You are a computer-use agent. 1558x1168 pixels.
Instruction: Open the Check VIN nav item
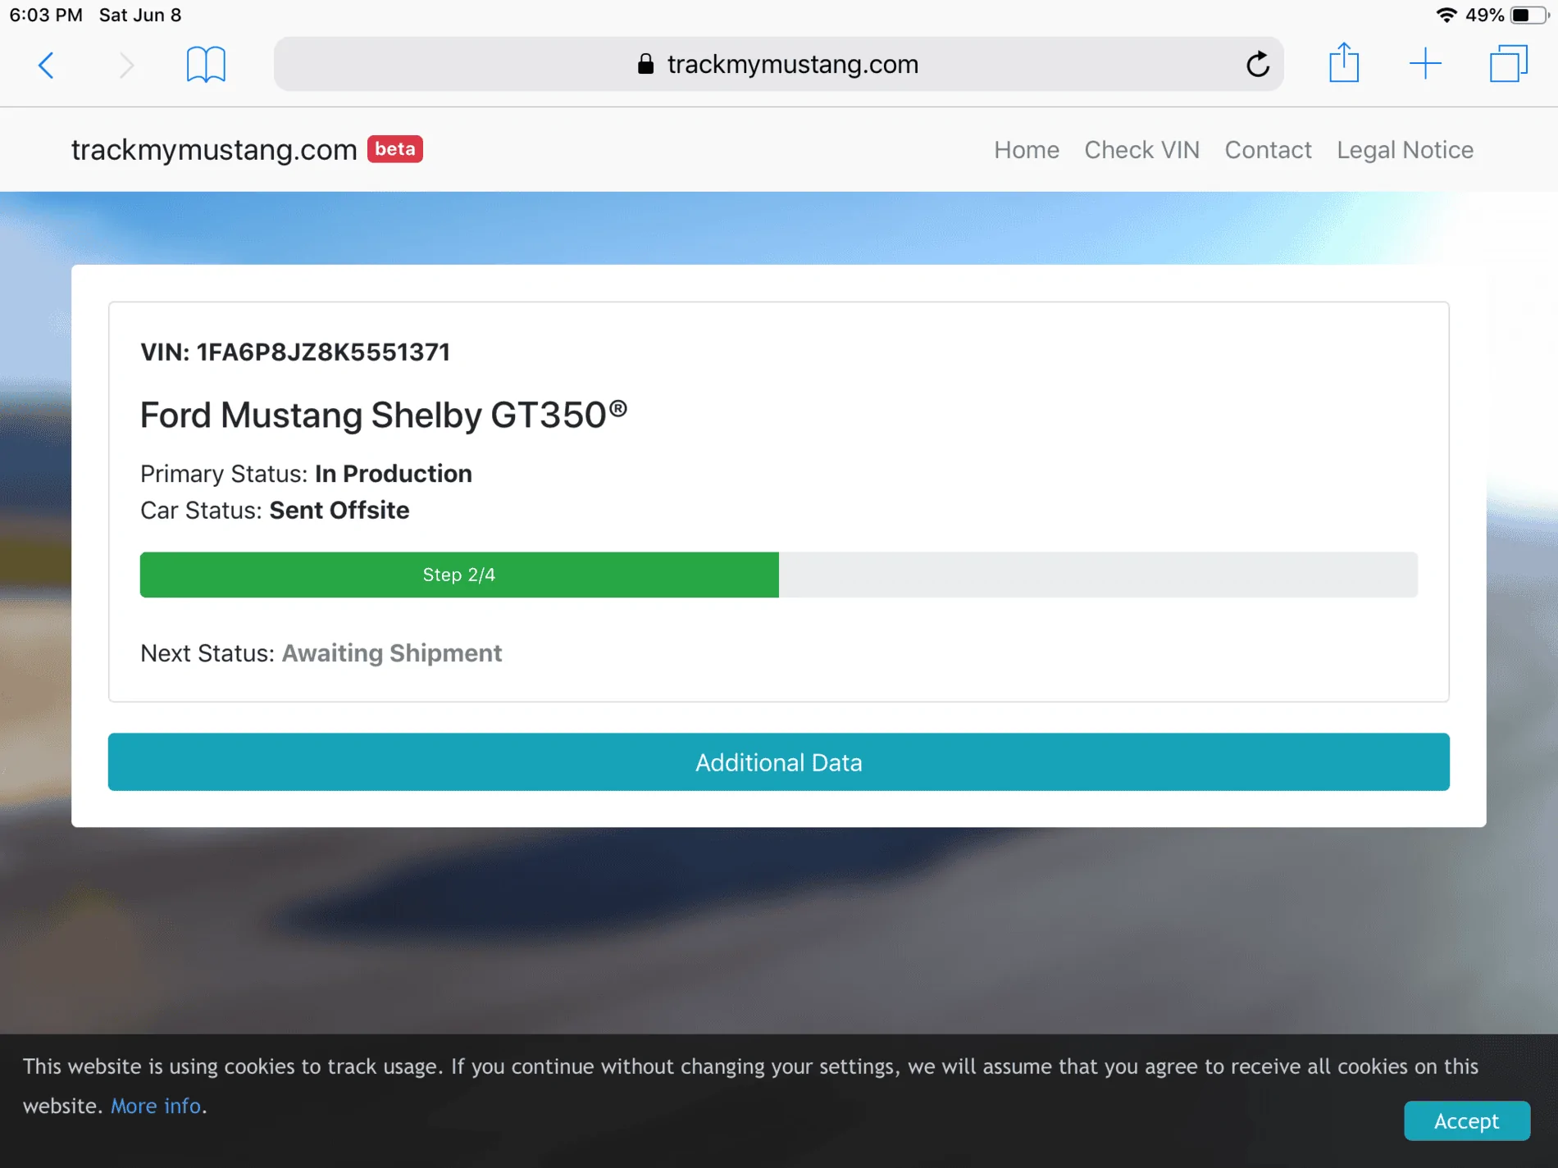tap(1141, 150)
